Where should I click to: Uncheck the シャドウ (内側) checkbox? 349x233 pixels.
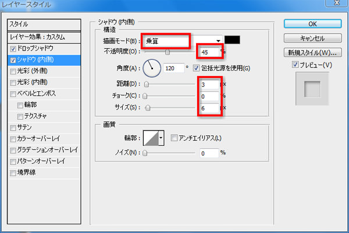[x=13, y=60]
